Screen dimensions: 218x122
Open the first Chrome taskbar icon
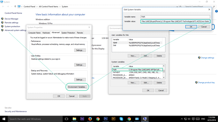point(98,119)
